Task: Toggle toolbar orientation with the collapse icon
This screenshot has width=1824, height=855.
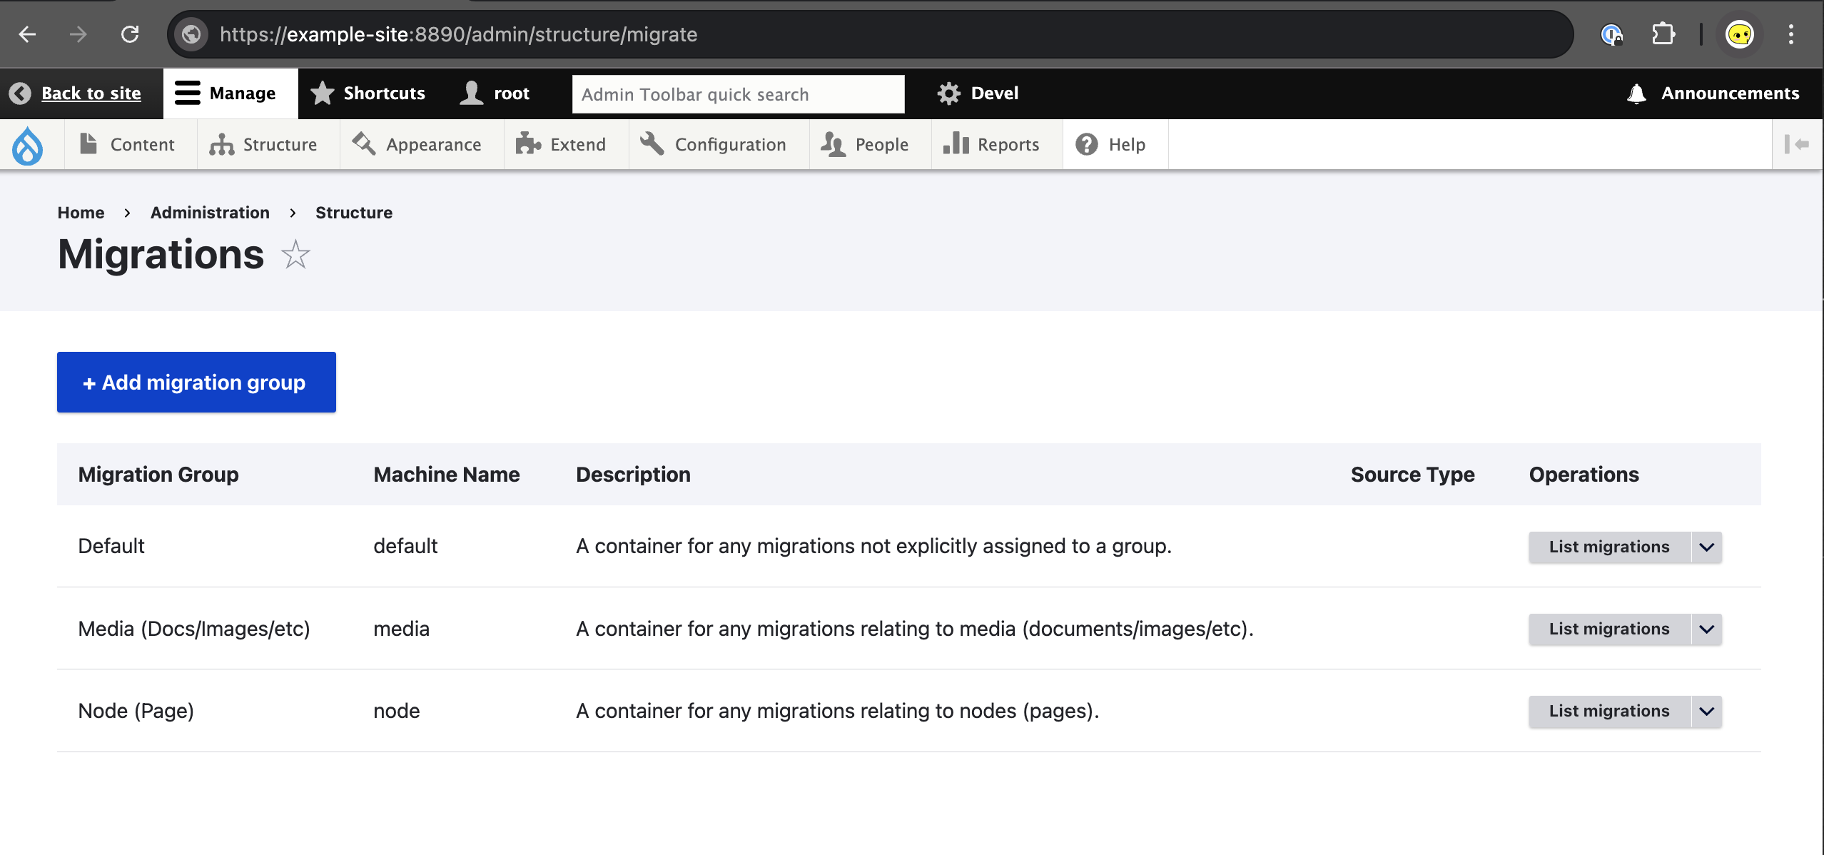Action: tap(1796, 145)
